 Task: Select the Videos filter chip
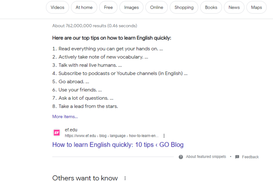(x=57, y=7)
